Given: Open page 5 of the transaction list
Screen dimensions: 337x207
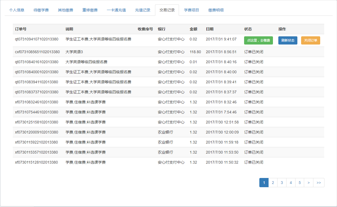Looking at the screenshot, I should click(300, 183).
